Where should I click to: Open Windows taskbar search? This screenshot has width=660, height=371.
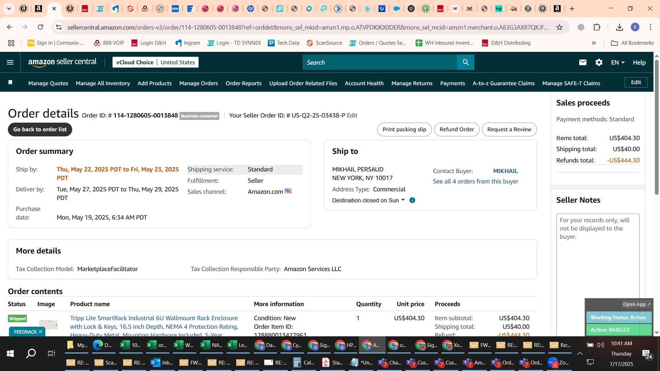tap(31, 353)
